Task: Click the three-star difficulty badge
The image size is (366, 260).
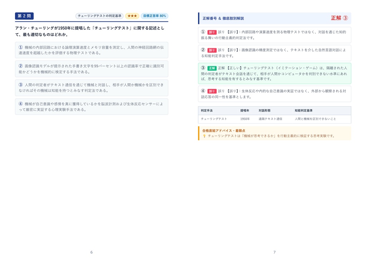Action: click(132, 16)
